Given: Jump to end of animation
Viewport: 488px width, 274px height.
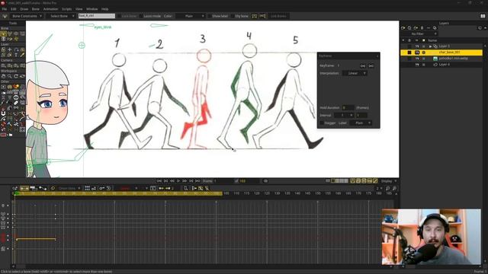Looking at the screenshot, I should [197, 181].
